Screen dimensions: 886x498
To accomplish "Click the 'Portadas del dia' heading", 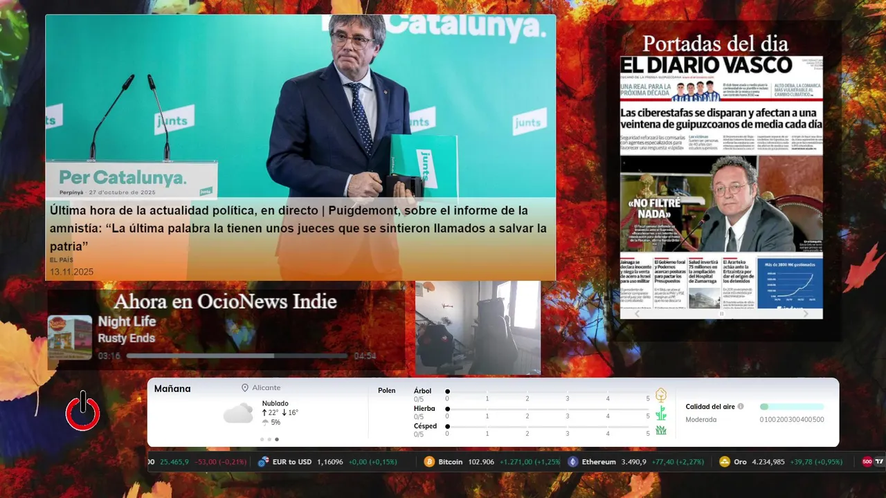I will point(716,44).
